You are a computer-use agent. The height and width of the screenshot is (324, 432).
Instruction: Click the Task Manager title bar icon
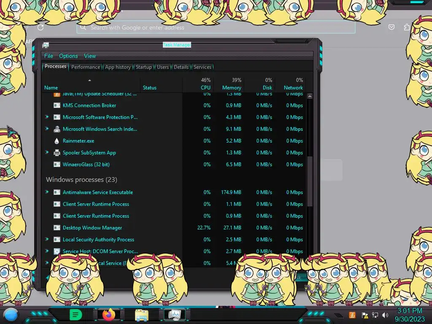(46, 45)
